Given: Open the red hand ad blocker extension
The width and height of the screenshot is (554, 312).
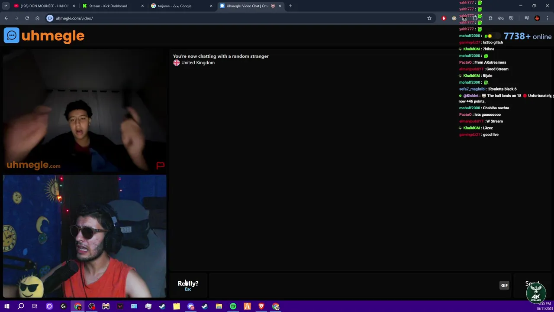Looking at the screenshot, I should pos(444,18).
